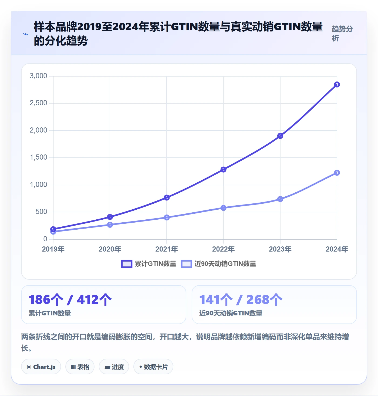Screen dimensions: 378x396
Task: Click the 2021年 point on 近90天动销 line
Action: click(x=167, y=217)
